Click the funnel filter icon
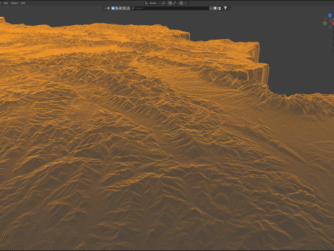Viewport: 334px width, 251px height. (x=225, y=8)
